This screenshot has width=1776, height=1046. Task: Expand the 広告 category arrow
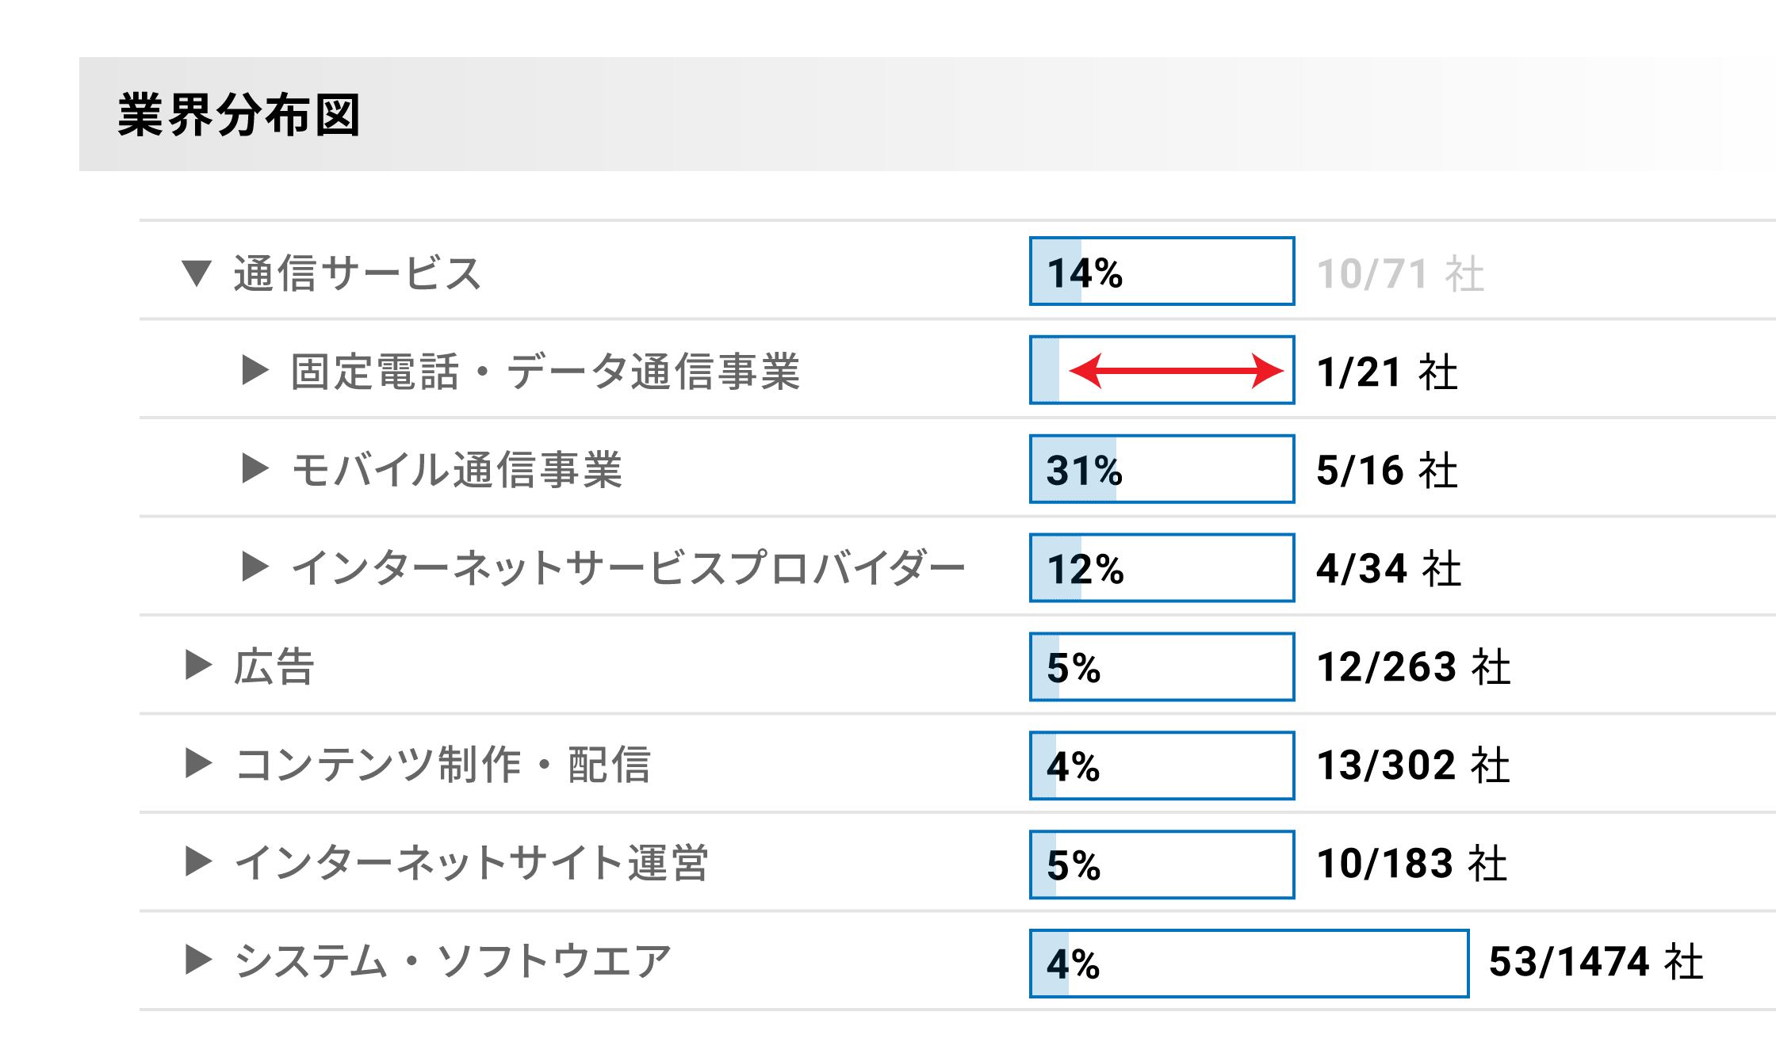198,665
